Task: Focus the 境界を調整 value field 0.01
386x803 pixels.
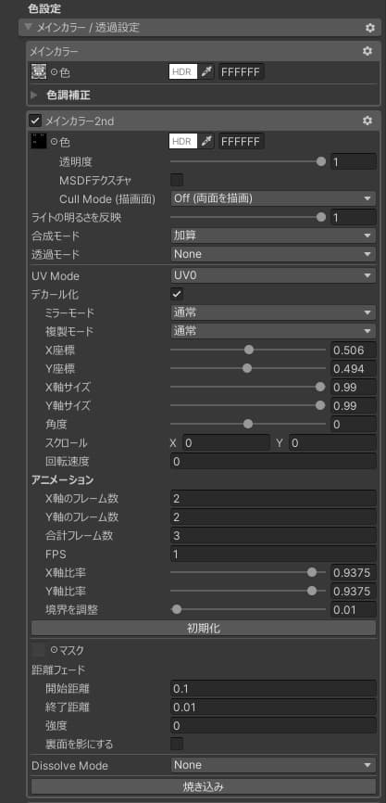Action: click(354, 609)
